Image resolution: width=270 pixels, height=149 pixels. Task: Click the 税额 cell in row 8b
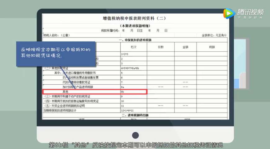coord(212,92)
